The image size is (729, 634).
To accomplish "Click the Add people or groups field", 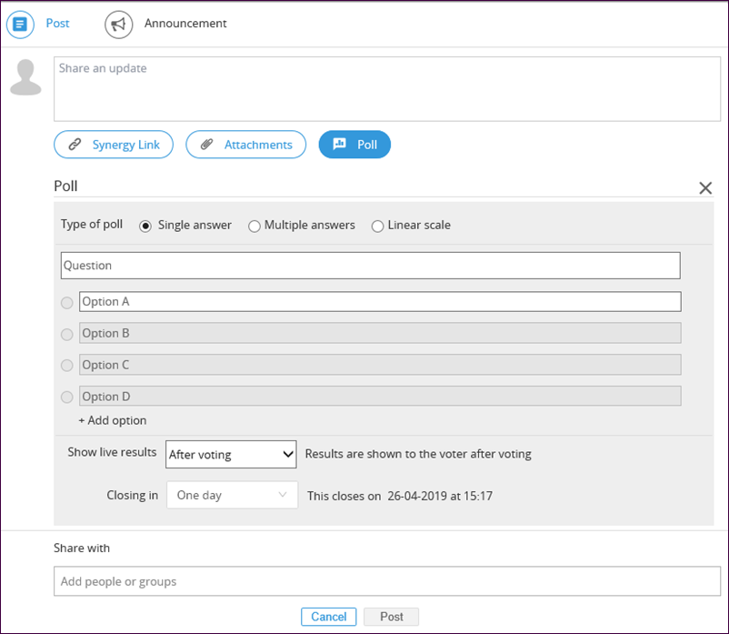I will (387, 581).
